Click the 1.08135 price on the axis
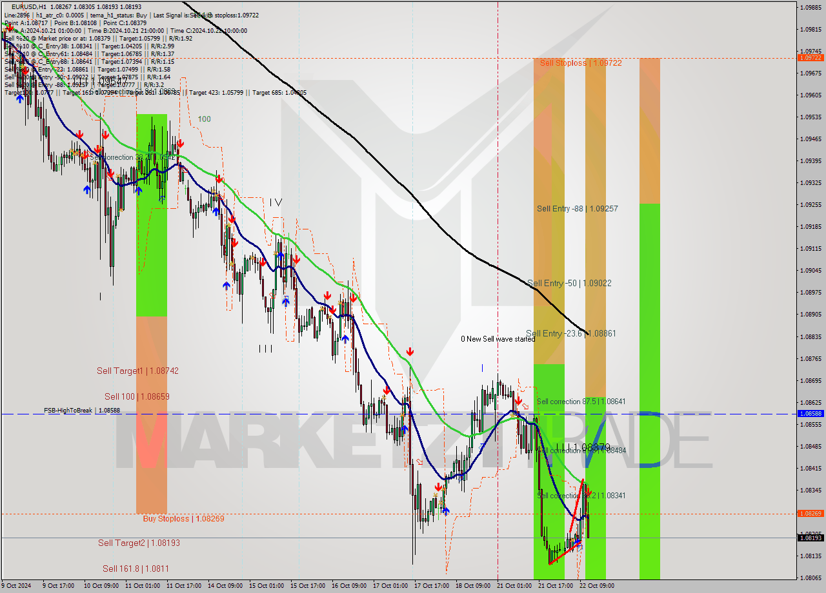 point(810,556)
